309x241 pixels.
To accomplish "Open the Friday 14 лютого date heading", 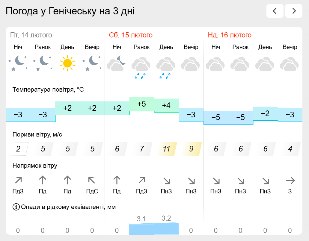I will [31, 35].
